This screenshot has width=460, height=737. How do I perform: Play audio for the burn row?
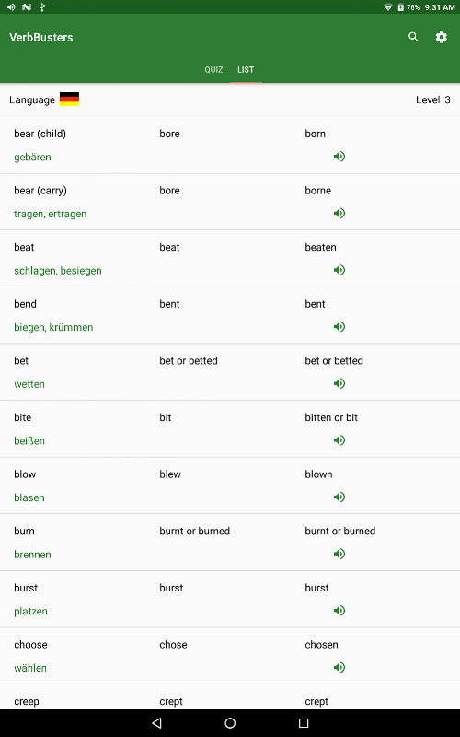(x=339, y=554)
